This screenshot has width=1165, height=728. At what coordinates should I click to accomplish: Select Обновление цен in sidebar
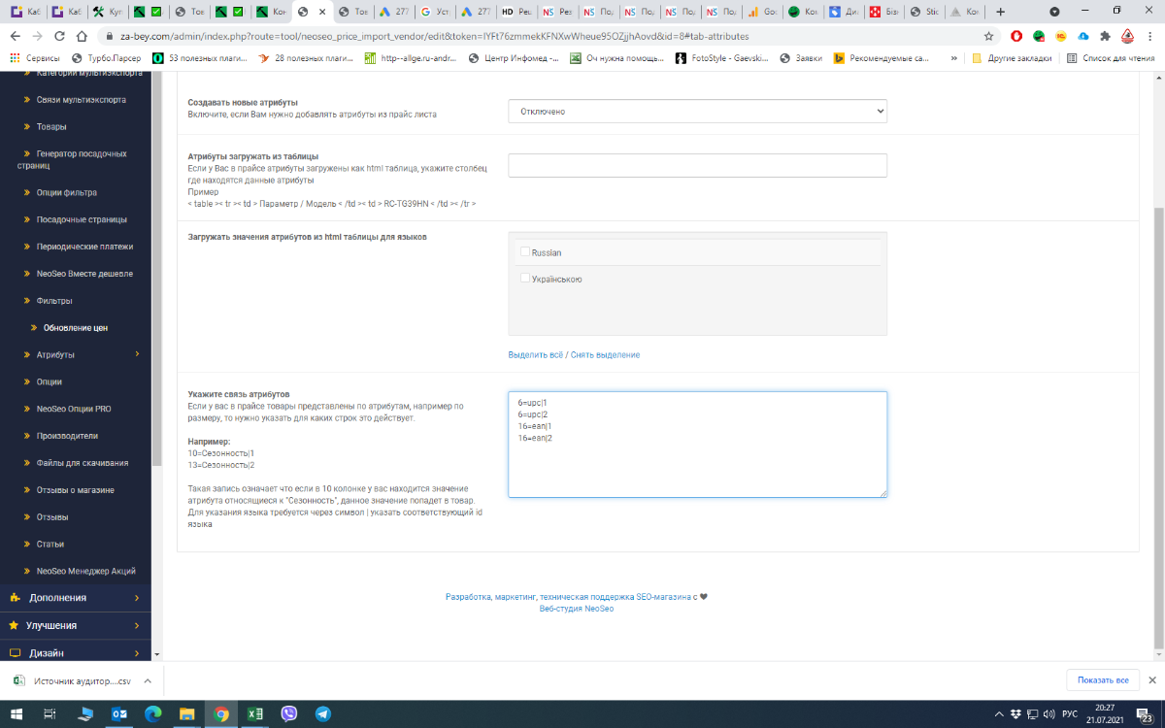[x=76, y=328]
